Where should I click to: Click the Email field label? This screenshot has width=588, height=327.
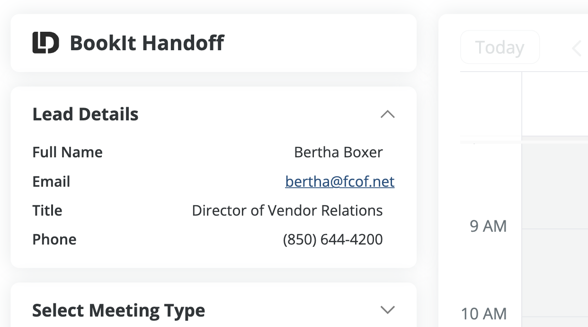pyautogui.click(x=51, y=182)
